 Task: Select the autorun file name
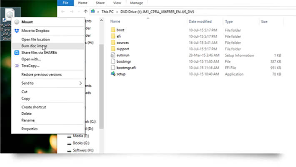(x=123, y=55)
